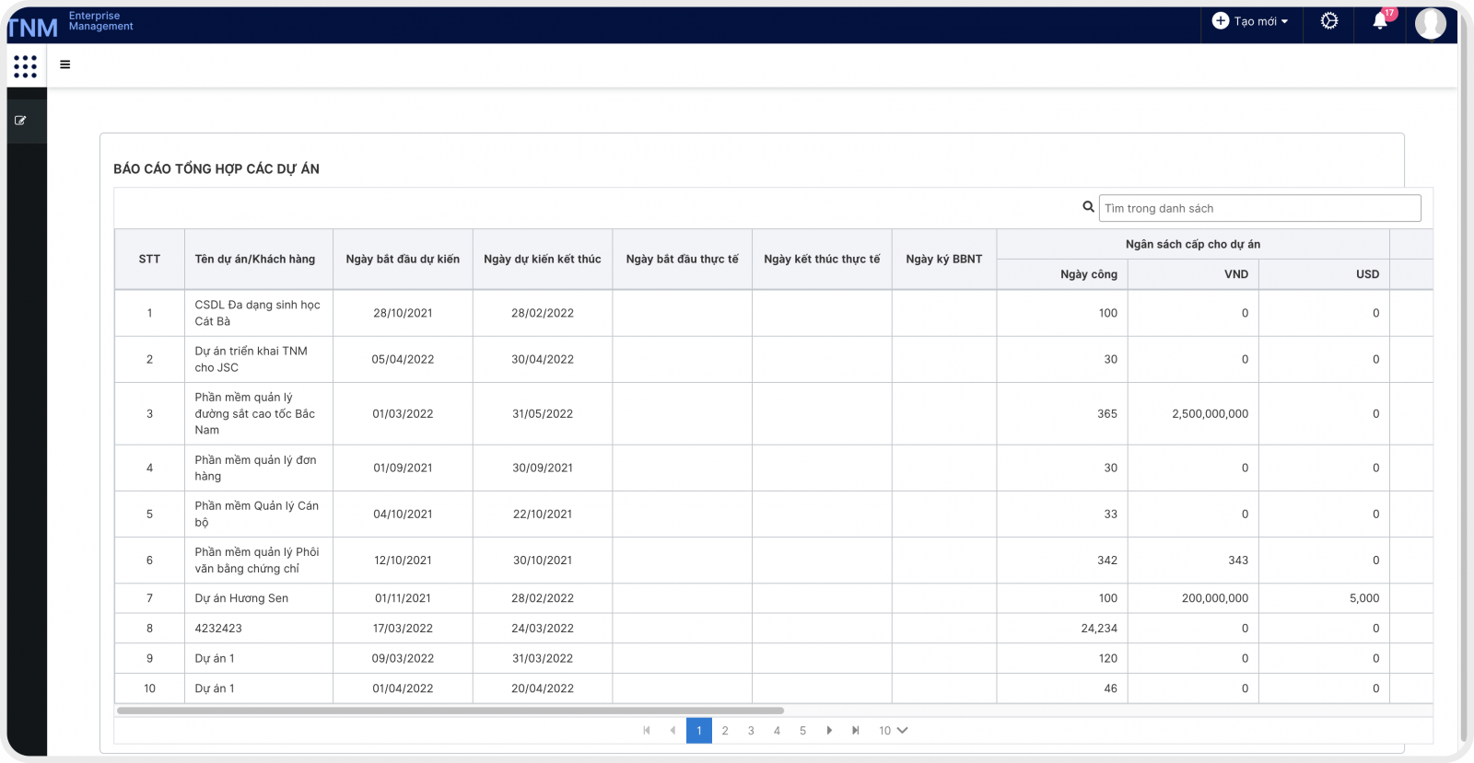Select page 4 in pagination
This screenshot has height=763, width=1474.
(777, 731)
